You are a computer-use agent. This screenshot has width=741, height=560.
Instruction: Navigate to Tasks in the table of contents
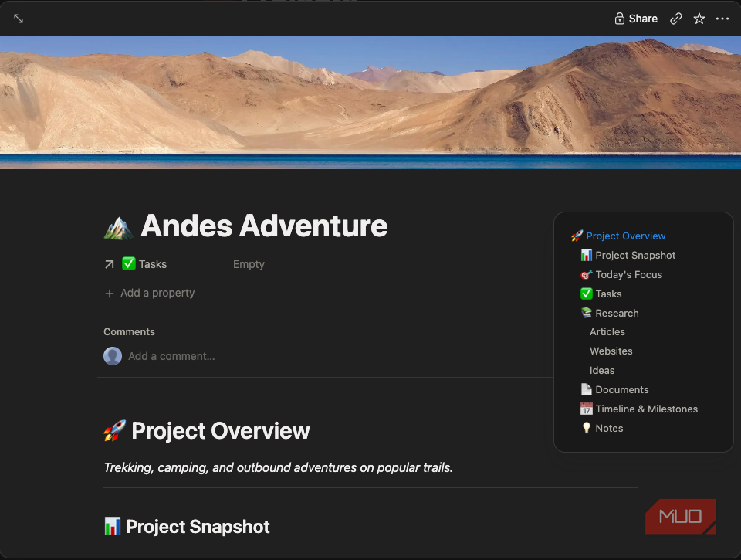tap(601, 294)
